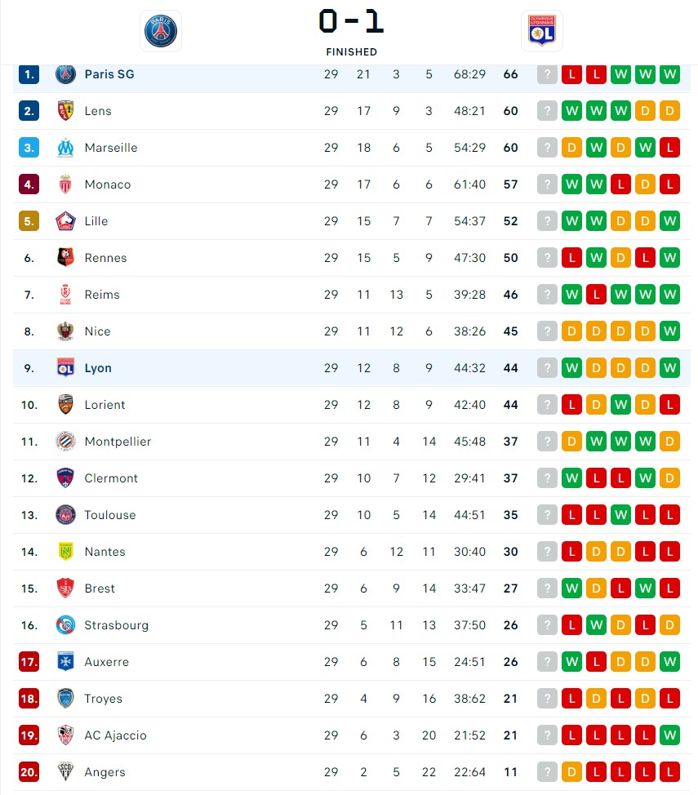
Task: Click the Marseille club logo in the table
Action: pyautogui.click(x=65, y=148)
